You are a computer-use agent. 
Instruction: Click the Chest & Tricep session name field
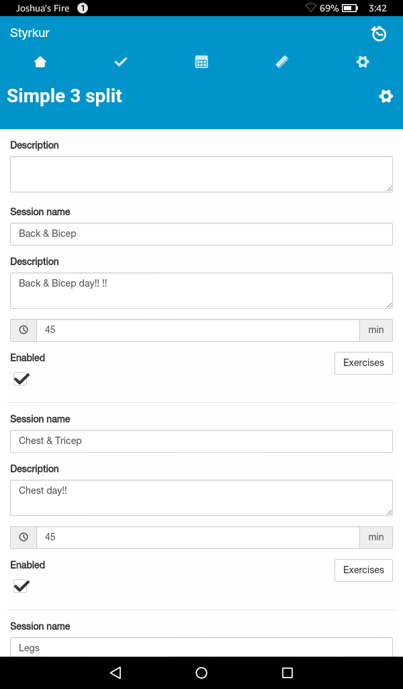click(x=201, y=441)
